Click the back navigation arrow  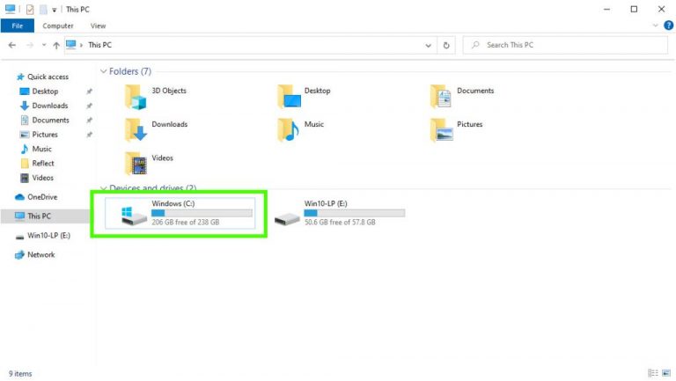click(x=12, y=45)
